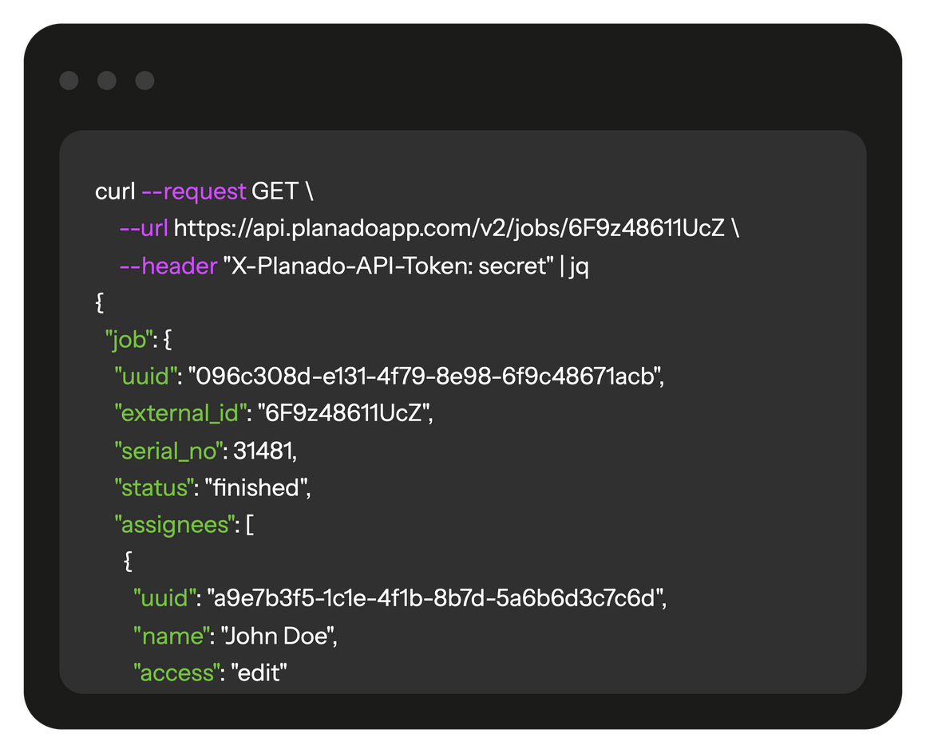Image resolution: width=926 pixels, height=753 pixels.
Task: Click the serial_no value 31481
Action: point(262,451)
